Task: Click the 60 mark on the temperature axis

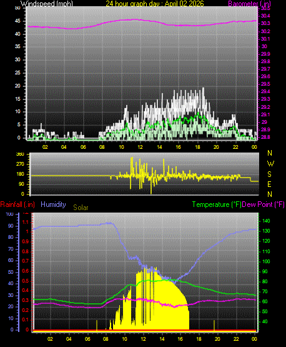Action: (265, 301)
